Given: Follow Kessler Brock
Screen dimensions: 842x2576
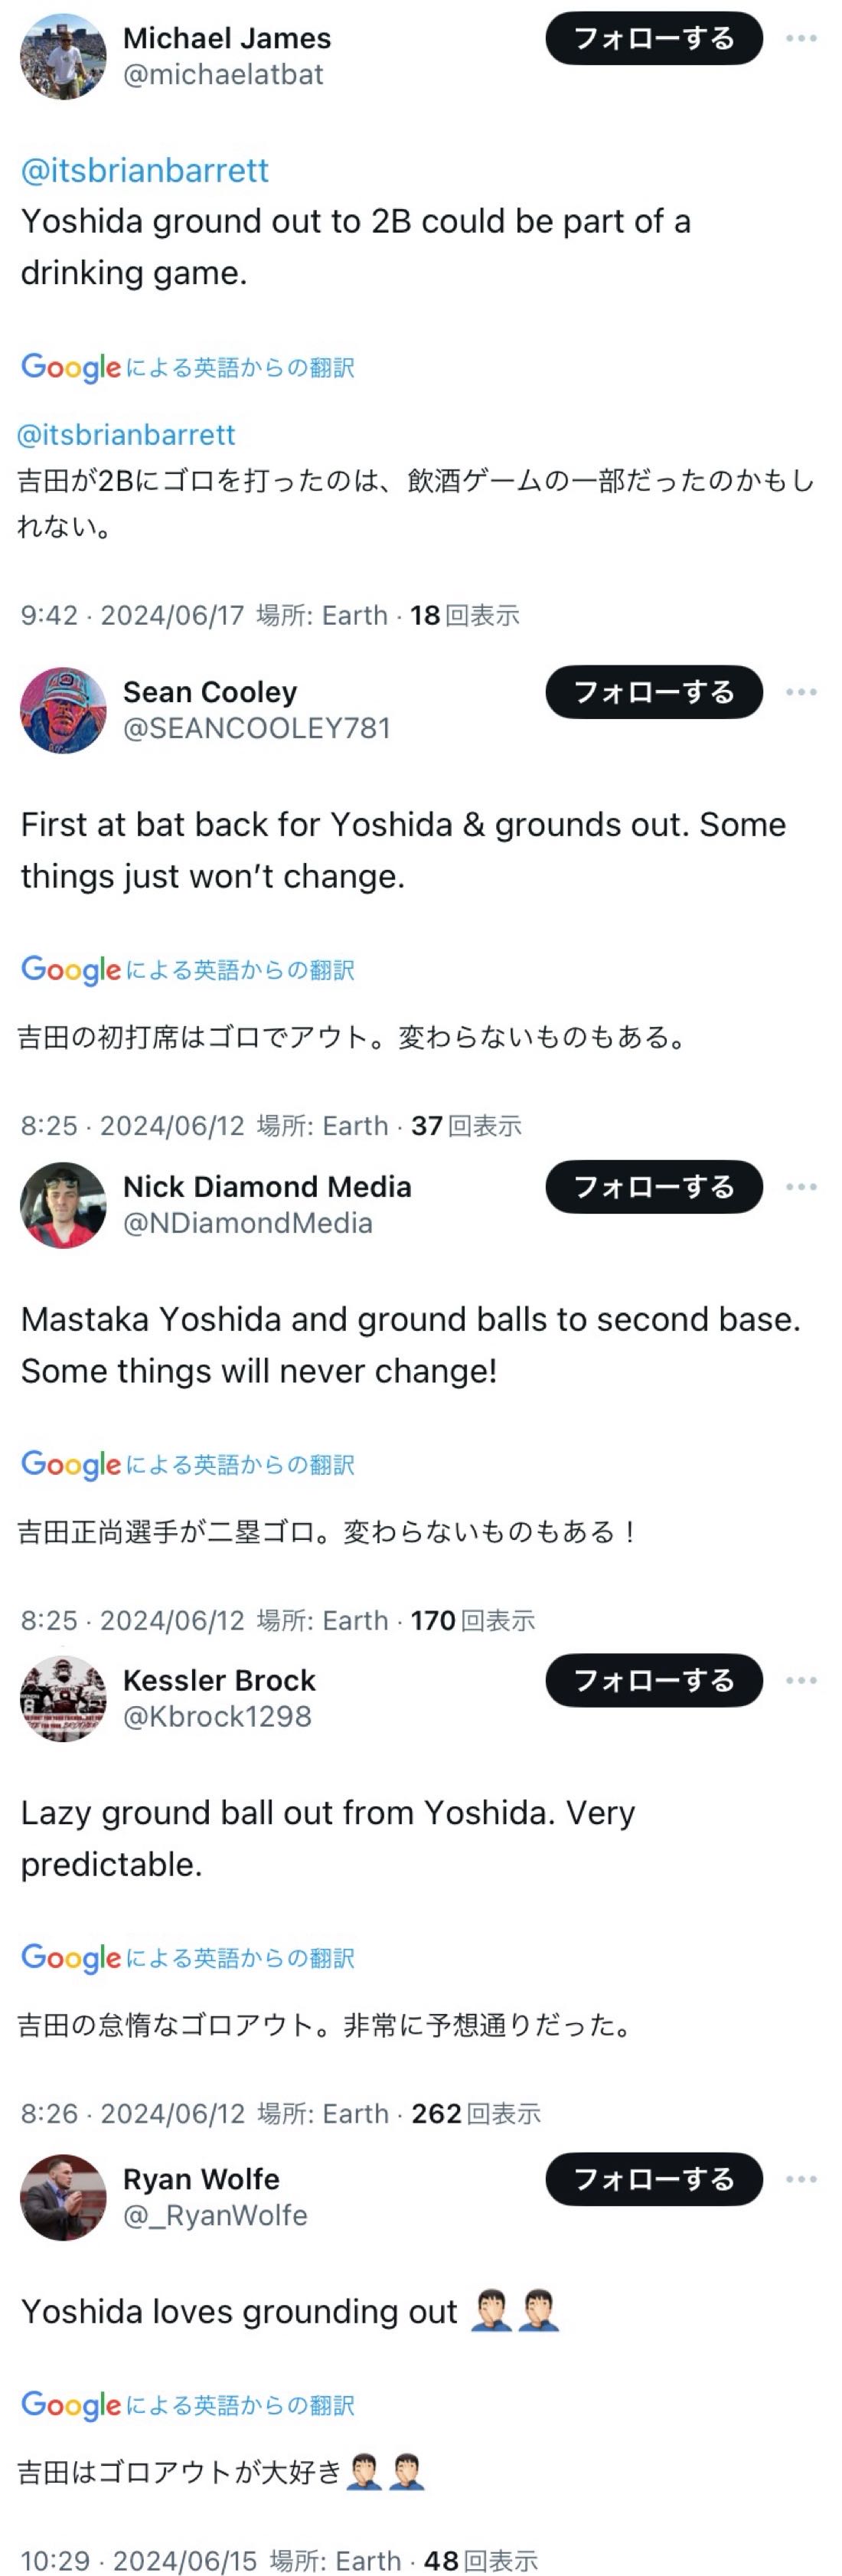Looking at the screenshot, I should click(654, 1681).
